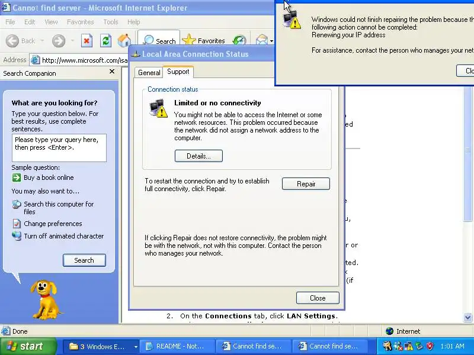
Task: Click the Forward arrow icon in Internet Explorer
Action: pos(59,41)
